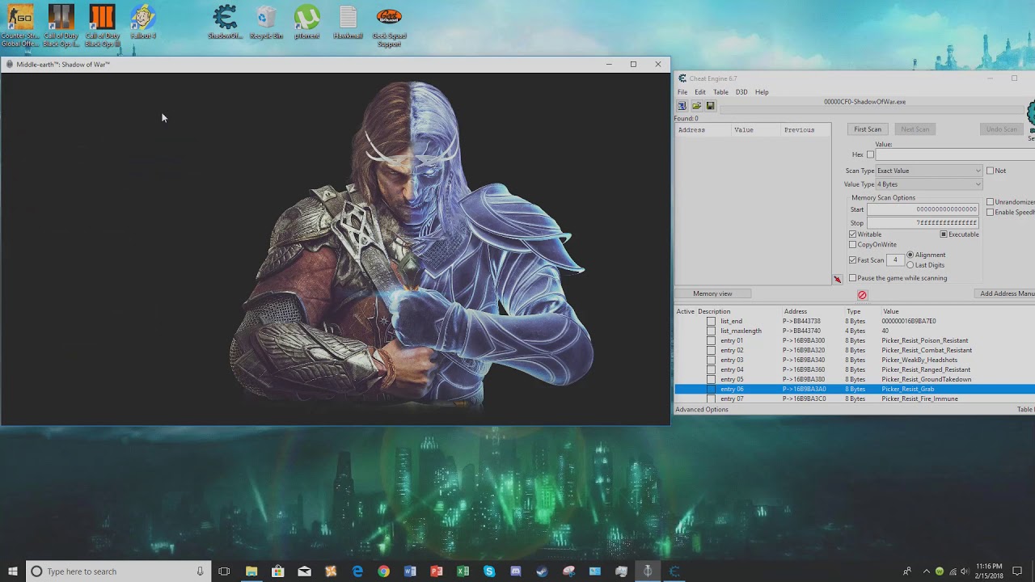This screenshot has width=1035, height=582.
Task: Toggle the Writable checkbox
Action: coord(852,234)
